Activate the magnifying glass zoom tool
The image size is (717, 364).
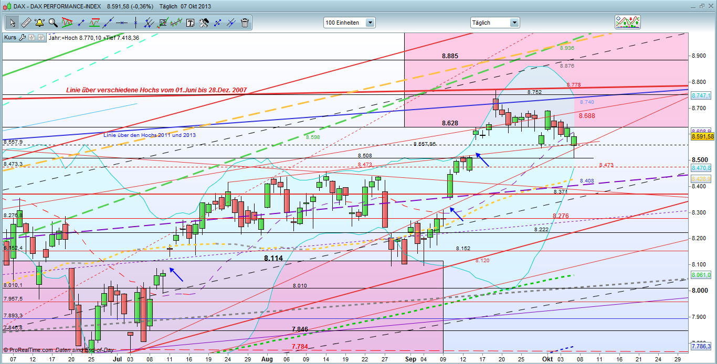(x=53, y=23)
